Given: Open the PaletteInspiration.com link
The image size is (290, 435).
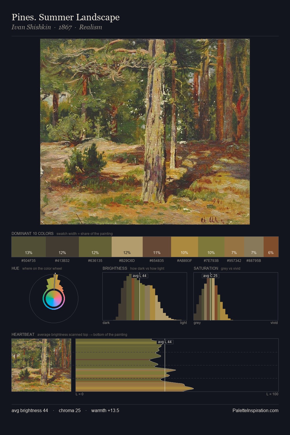Looking at the screenshot, I should (255, 410).
